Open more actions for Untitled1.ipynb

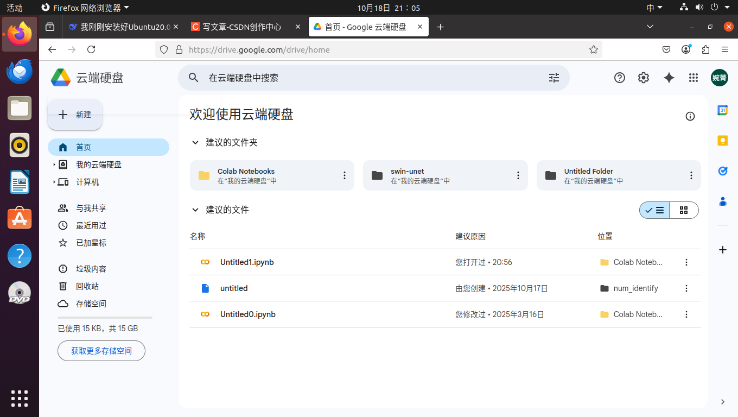click(686, 262)
